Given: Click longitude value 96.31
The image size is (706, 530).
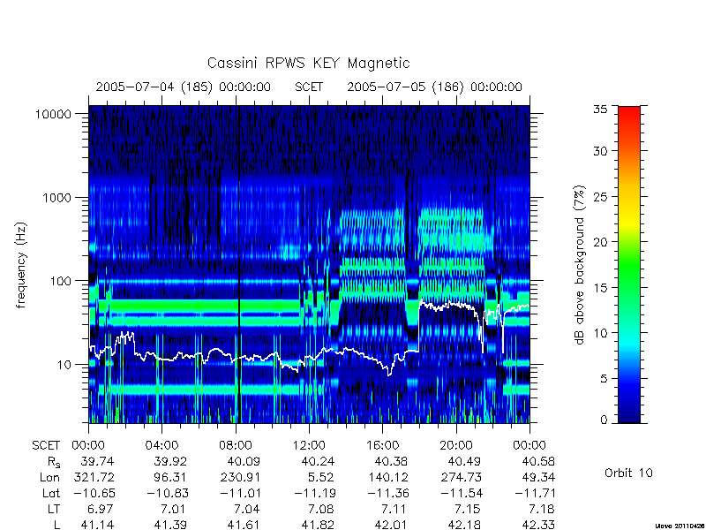Looking at the screenshot, I should (x=169, y=477).
